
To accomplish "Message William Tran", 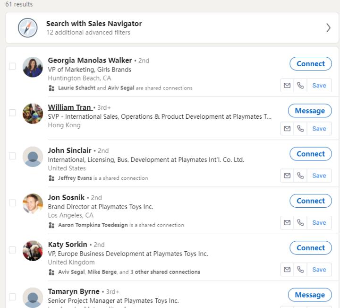I will coord(310,111).
